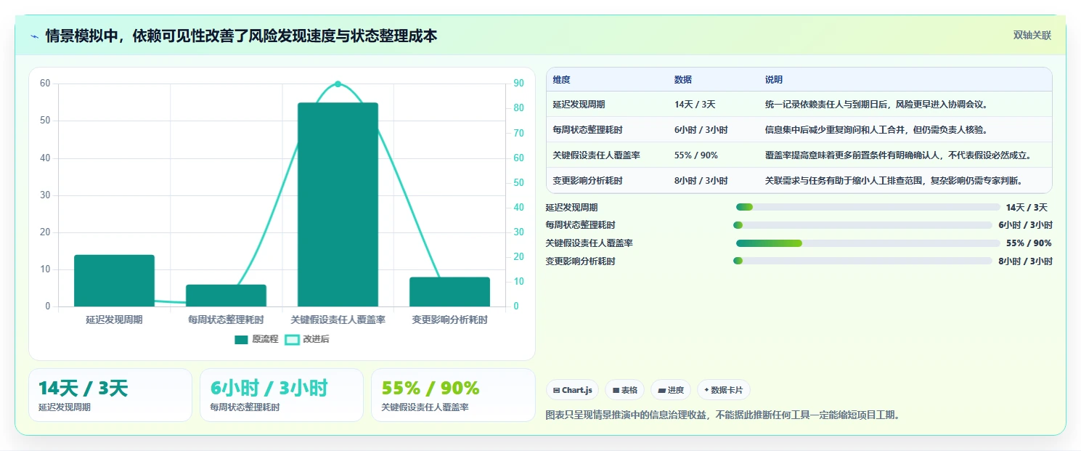Click the 8小时 / 3小时 table cell
The height and width of the screenshot is (451, 1081).
coord(701,181)
